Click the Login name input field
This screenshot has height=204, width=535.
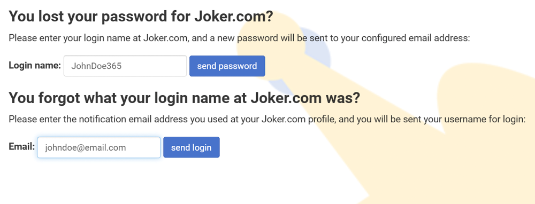tap(125, 66)
